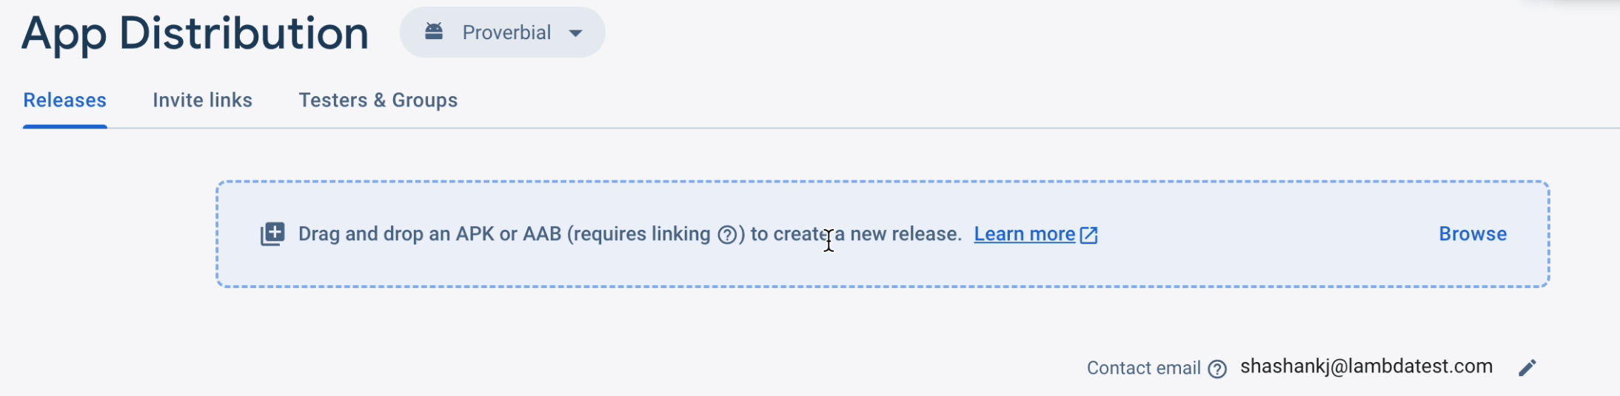This screenshot has height=396, width=1620.
Task: Click the blue underline beneath the Releases tab
Action: pos(65,126)
